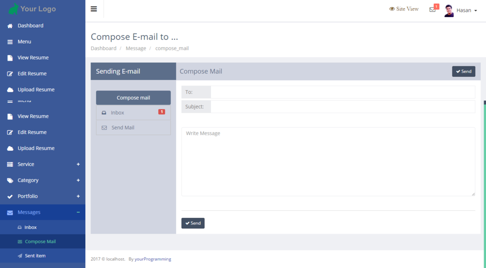486x268 pixels.
Task: Click the Site View eye icon
Action: click(x=392, y=9)
